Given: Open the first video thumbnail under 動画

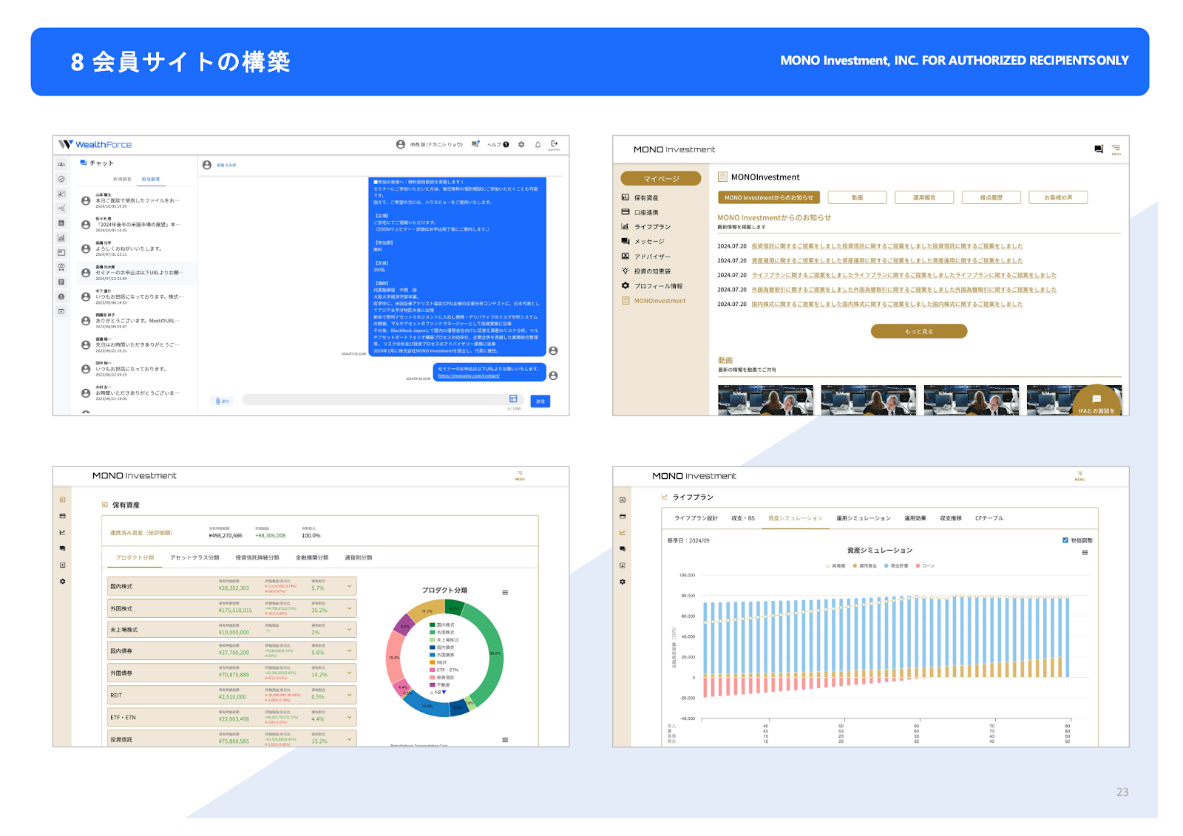Looking at the screenshot, I should point(765,400).
